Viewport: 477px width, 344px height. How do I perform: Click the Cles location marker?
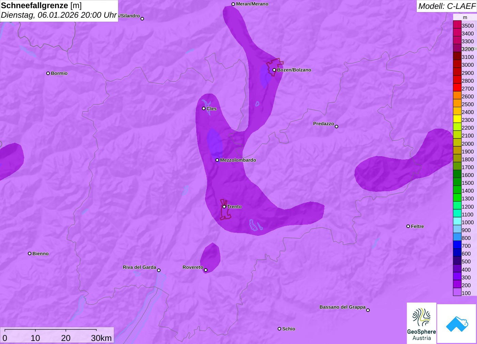pos(204,109)
